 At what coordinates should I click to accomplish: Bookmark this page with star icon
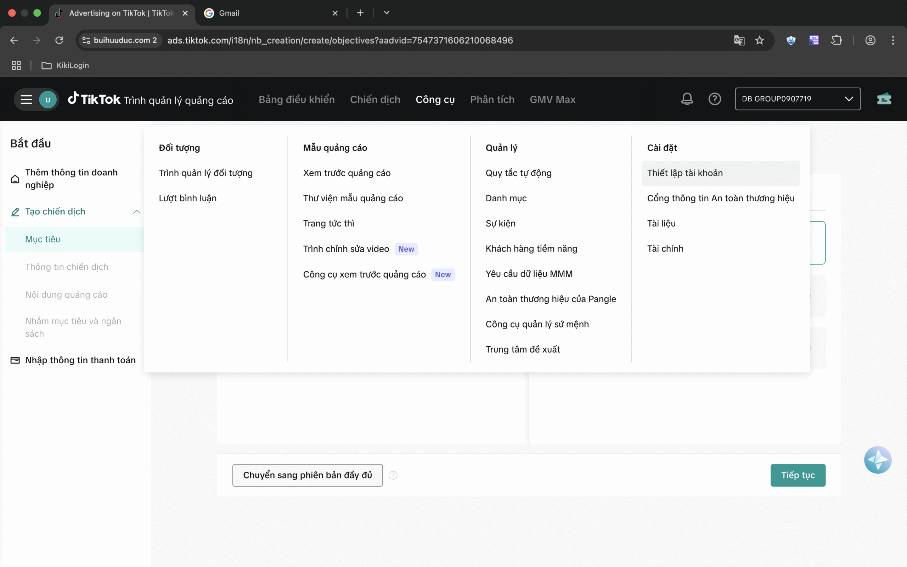click(759, 40)
